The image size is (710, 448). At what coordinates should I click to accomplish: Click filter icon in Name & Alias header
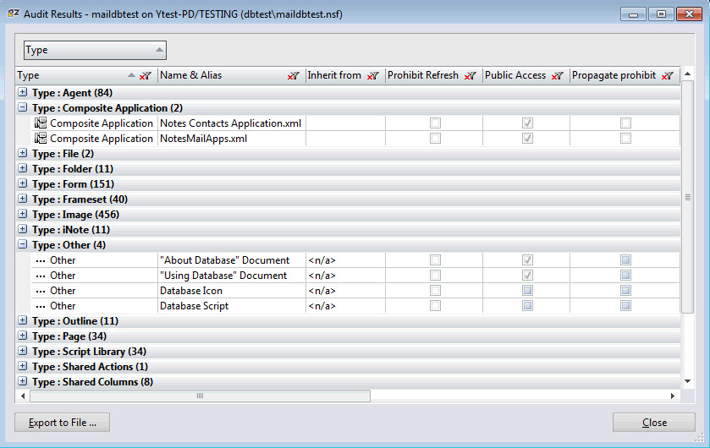point(294,76)
